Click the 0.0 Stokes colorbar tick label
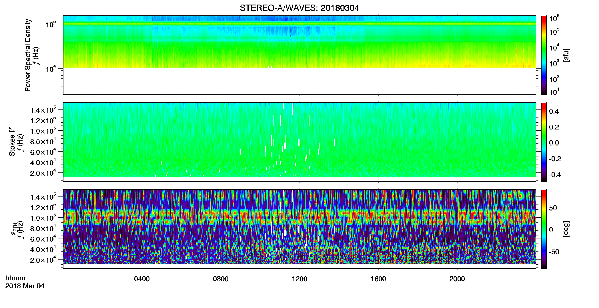 tap(554, 143)
